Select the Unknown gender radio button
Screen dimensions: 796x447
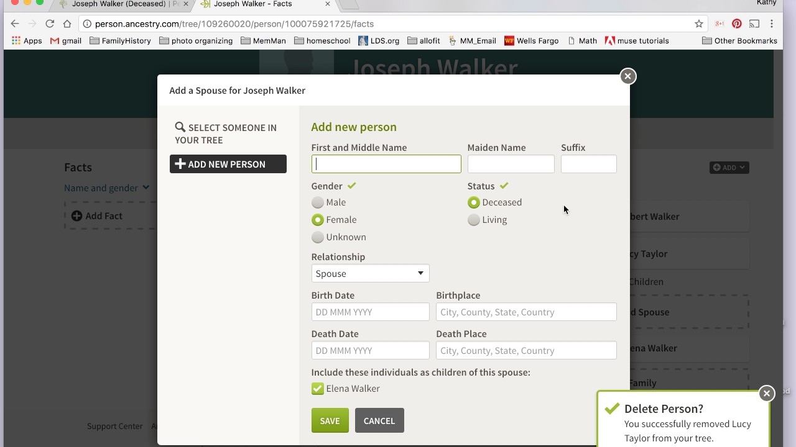[318, 237]
